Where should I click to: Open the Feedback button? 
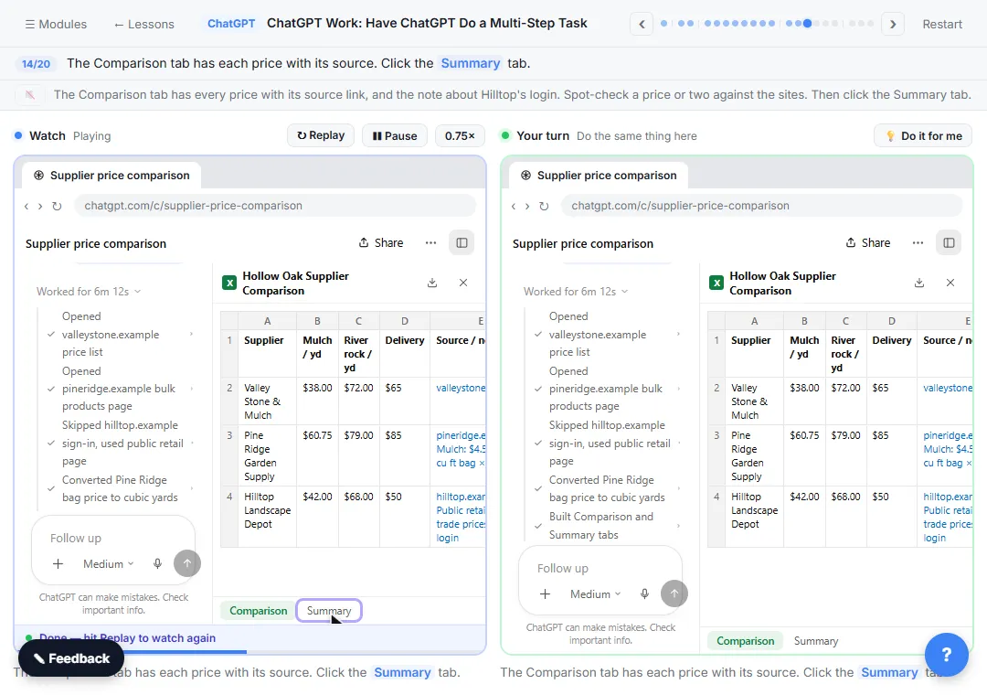[71, 658]
